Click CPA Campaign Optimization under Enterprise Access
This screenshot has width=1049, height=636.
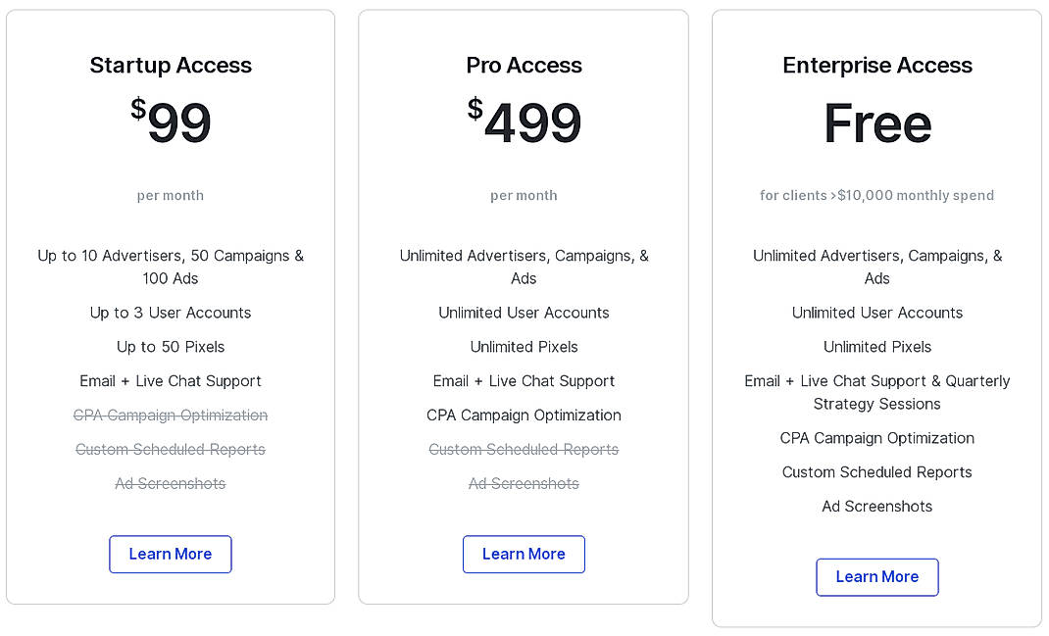(876, 438)
